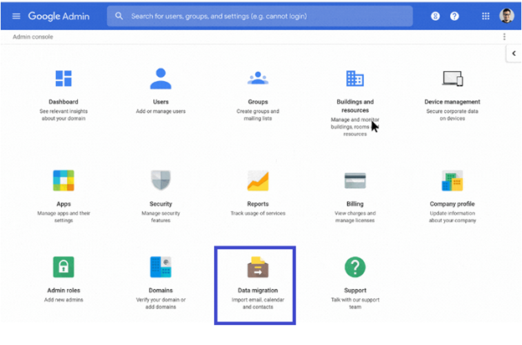Click the Groups title text
522x345 pixels.
click(x=258, y=102)
